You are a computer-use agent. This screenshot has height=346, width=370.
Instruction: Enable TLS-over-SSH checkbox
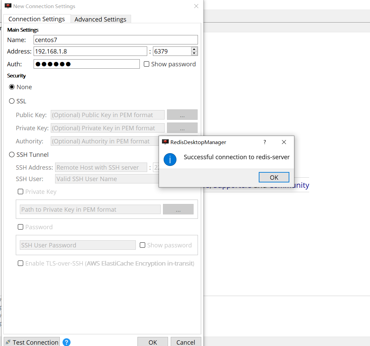[x=20, y=263]
